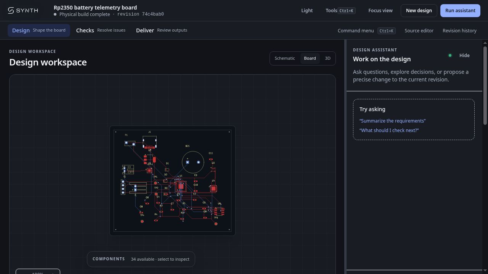Hide the design assistant panel
This screenshot has height=274, width=488.
tap(464, 56)
